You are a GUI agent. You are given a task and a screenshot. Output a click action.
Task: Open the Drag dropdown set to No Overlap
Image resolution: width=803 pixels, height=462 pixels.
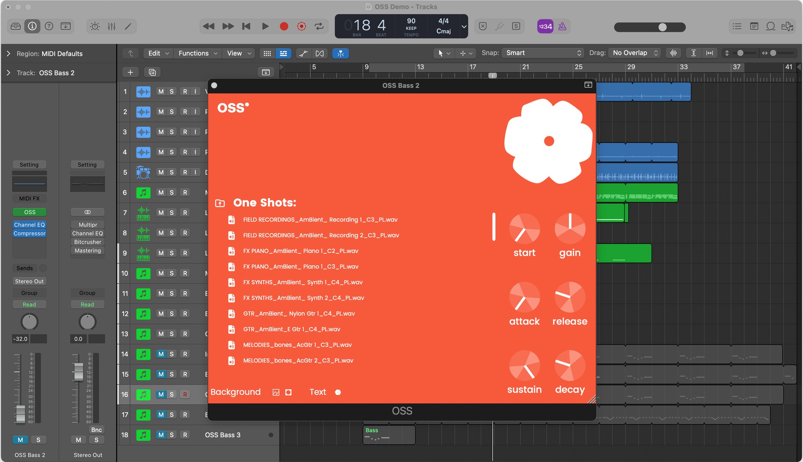tap(634, 53)
